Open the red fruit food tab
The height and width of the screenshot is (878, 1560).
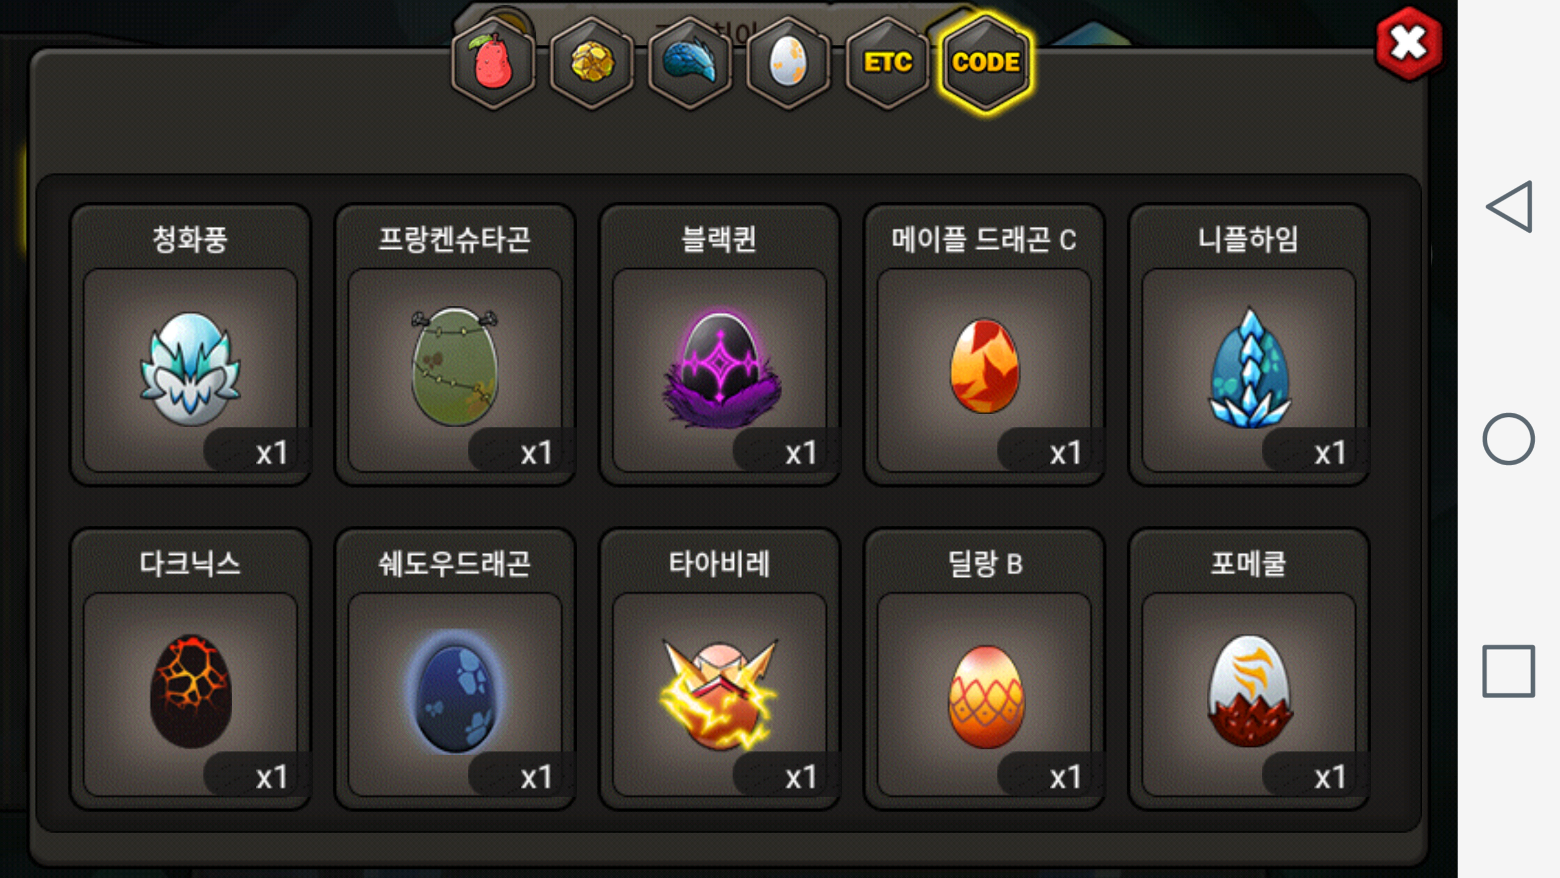tap(493, 63)
